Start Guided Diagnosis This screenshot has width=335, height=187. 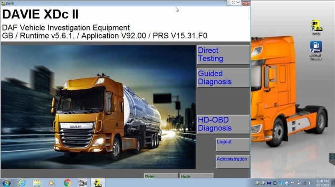tap(223, 78)
